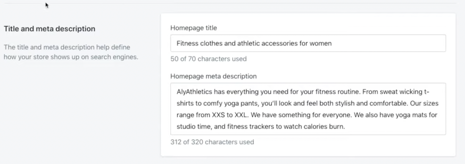This screenshot has height=164, width=465.
Task: Click the "312 of 320 characters used" counter
Action: coord(212,142)
